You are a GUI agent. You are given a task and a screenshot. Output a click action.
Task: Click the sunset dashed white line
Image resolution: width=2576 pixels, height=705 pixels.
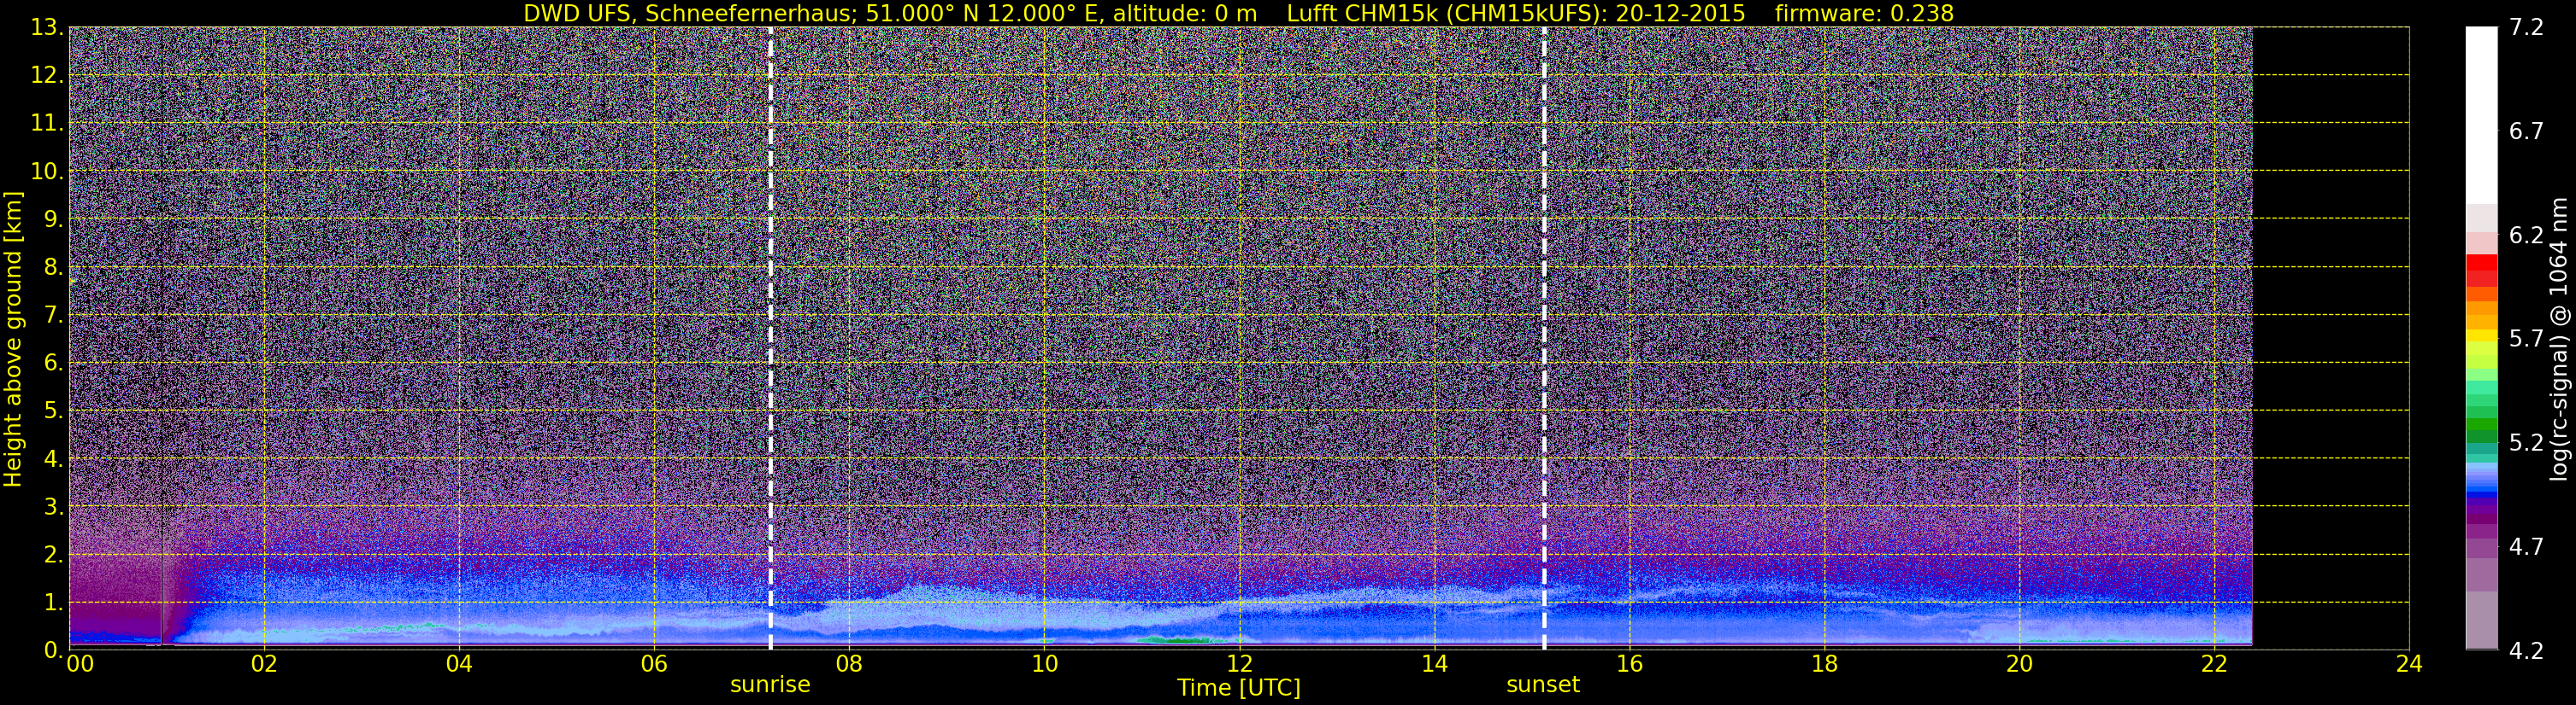pyautogui.click(x=1544, y=339)
